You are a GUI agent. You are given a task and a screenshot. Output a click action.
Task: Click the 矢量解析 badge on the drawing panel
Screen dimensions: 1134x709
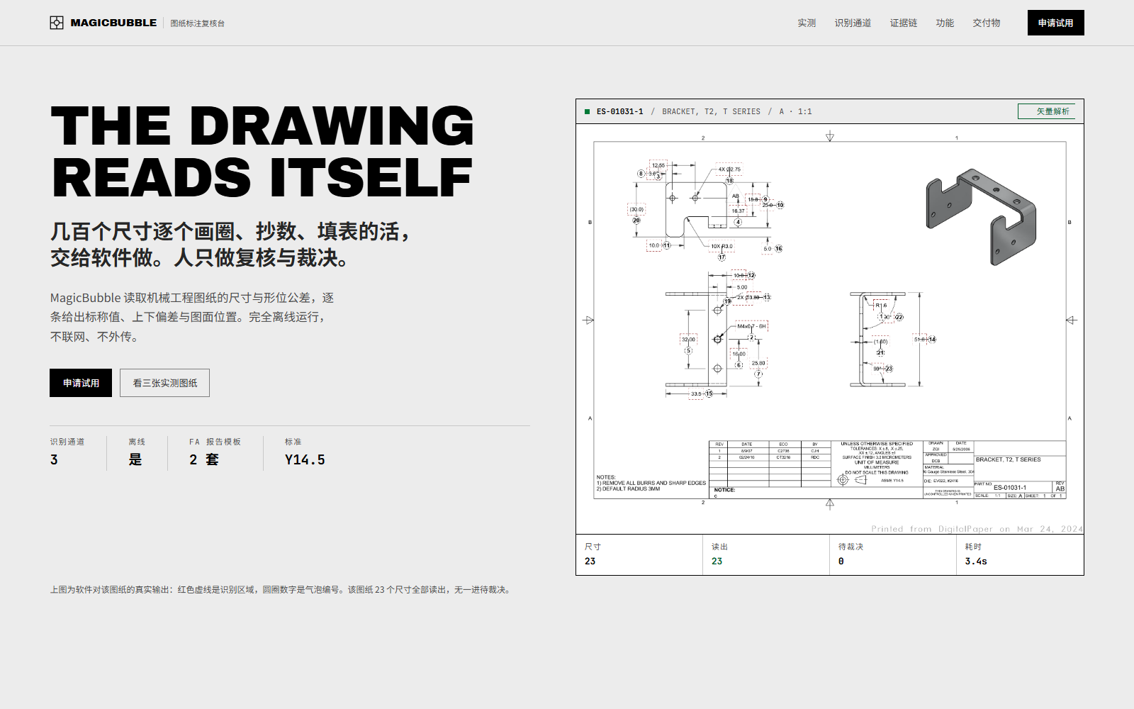coord(1047,111)
